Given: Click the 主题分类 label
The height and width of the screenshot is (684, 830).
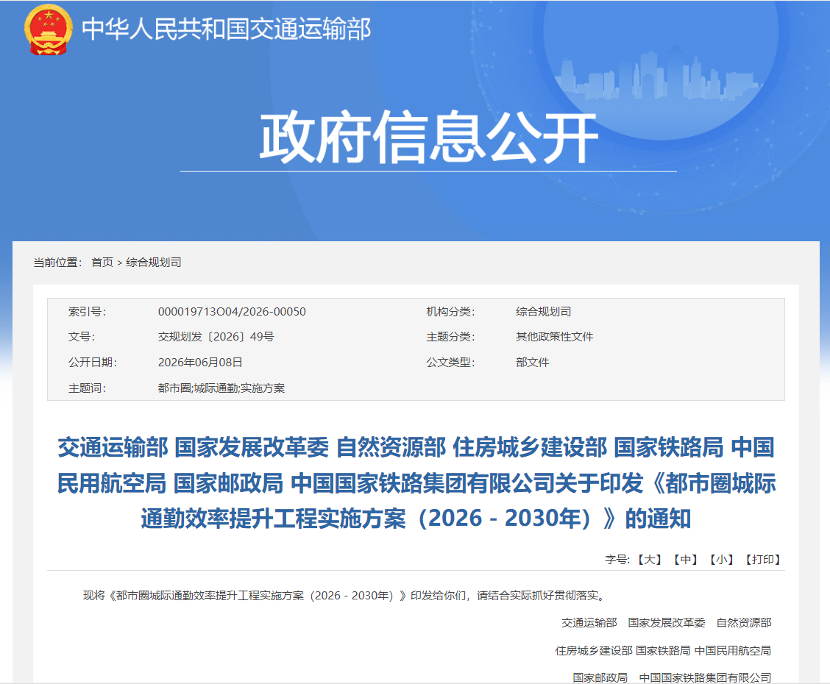Looking at the screenshot, I should coord(450,337).
